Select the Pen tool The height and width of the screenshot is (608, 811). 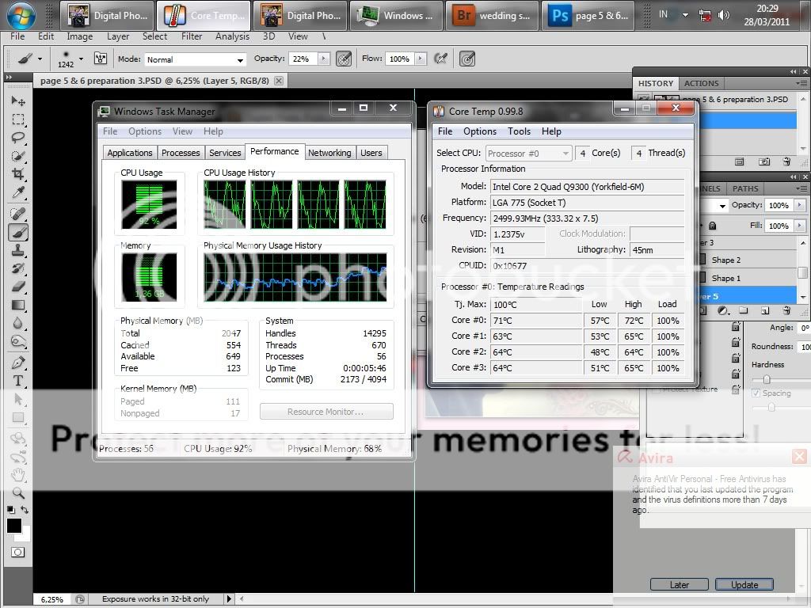pyautogui.click(x=18, y=363)
